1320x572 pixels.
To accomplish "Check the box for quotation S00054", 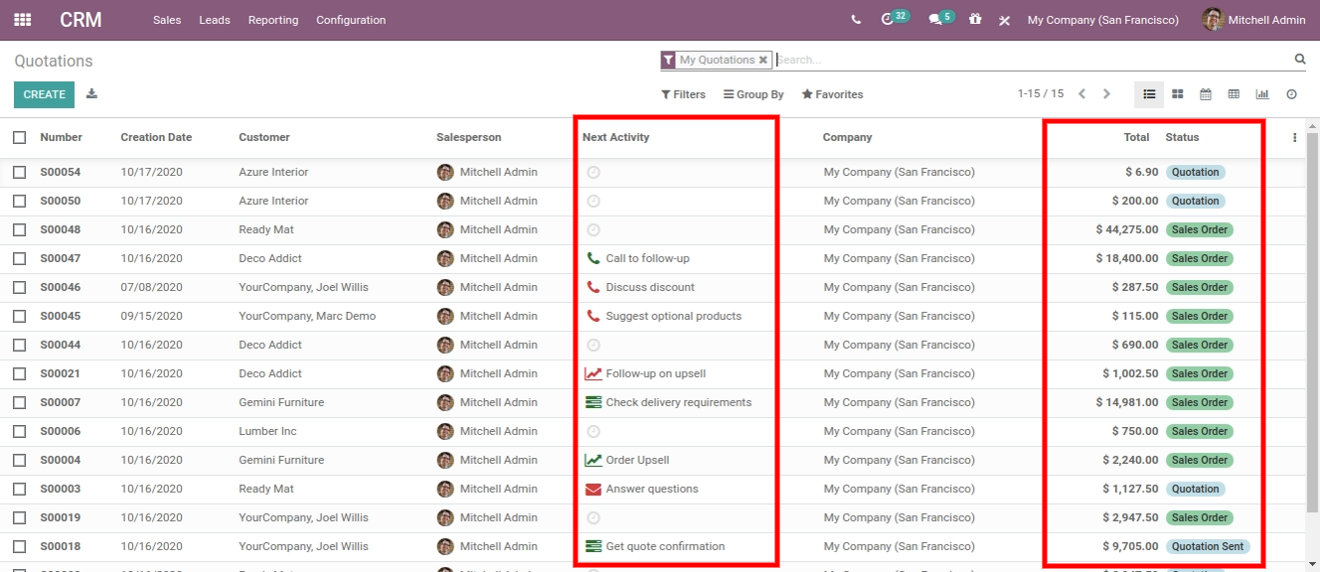I will pos(20,172).
